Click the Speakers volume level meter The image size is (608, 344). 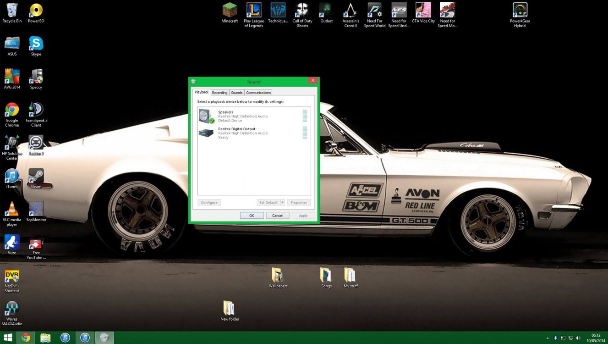click(x=305, y=116)
